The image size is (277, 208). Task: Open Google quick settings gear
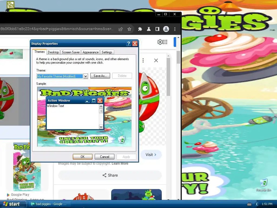point(160,42)
